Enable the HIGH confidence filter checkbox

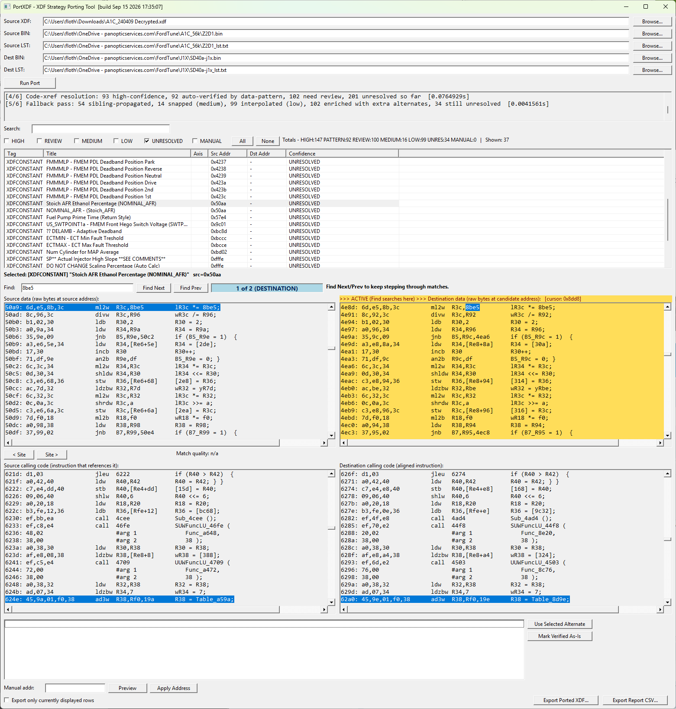6,141
